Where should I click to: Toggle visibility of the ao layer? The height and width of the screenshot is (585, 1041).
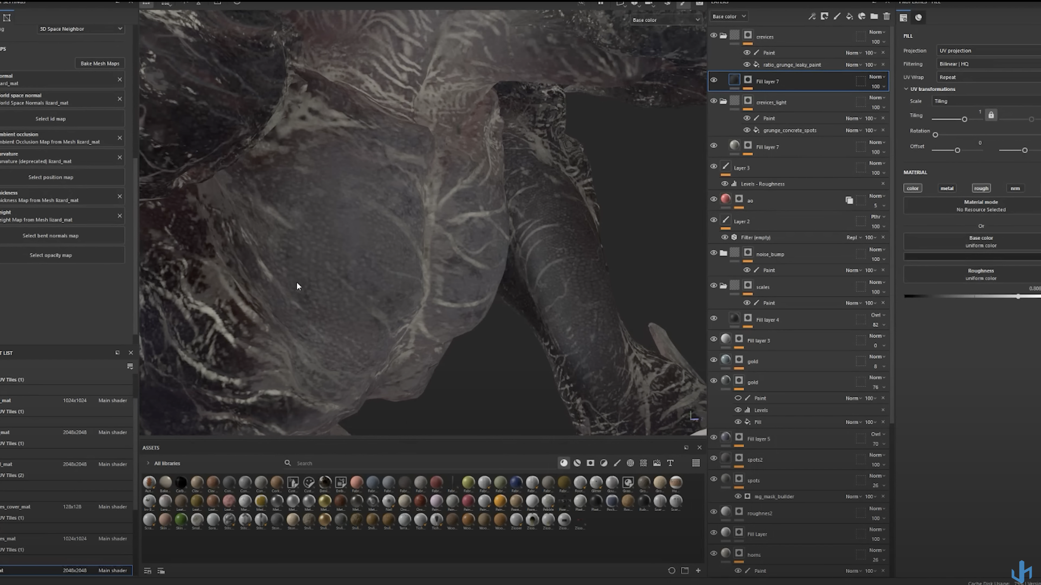click(x=714, y=199)
